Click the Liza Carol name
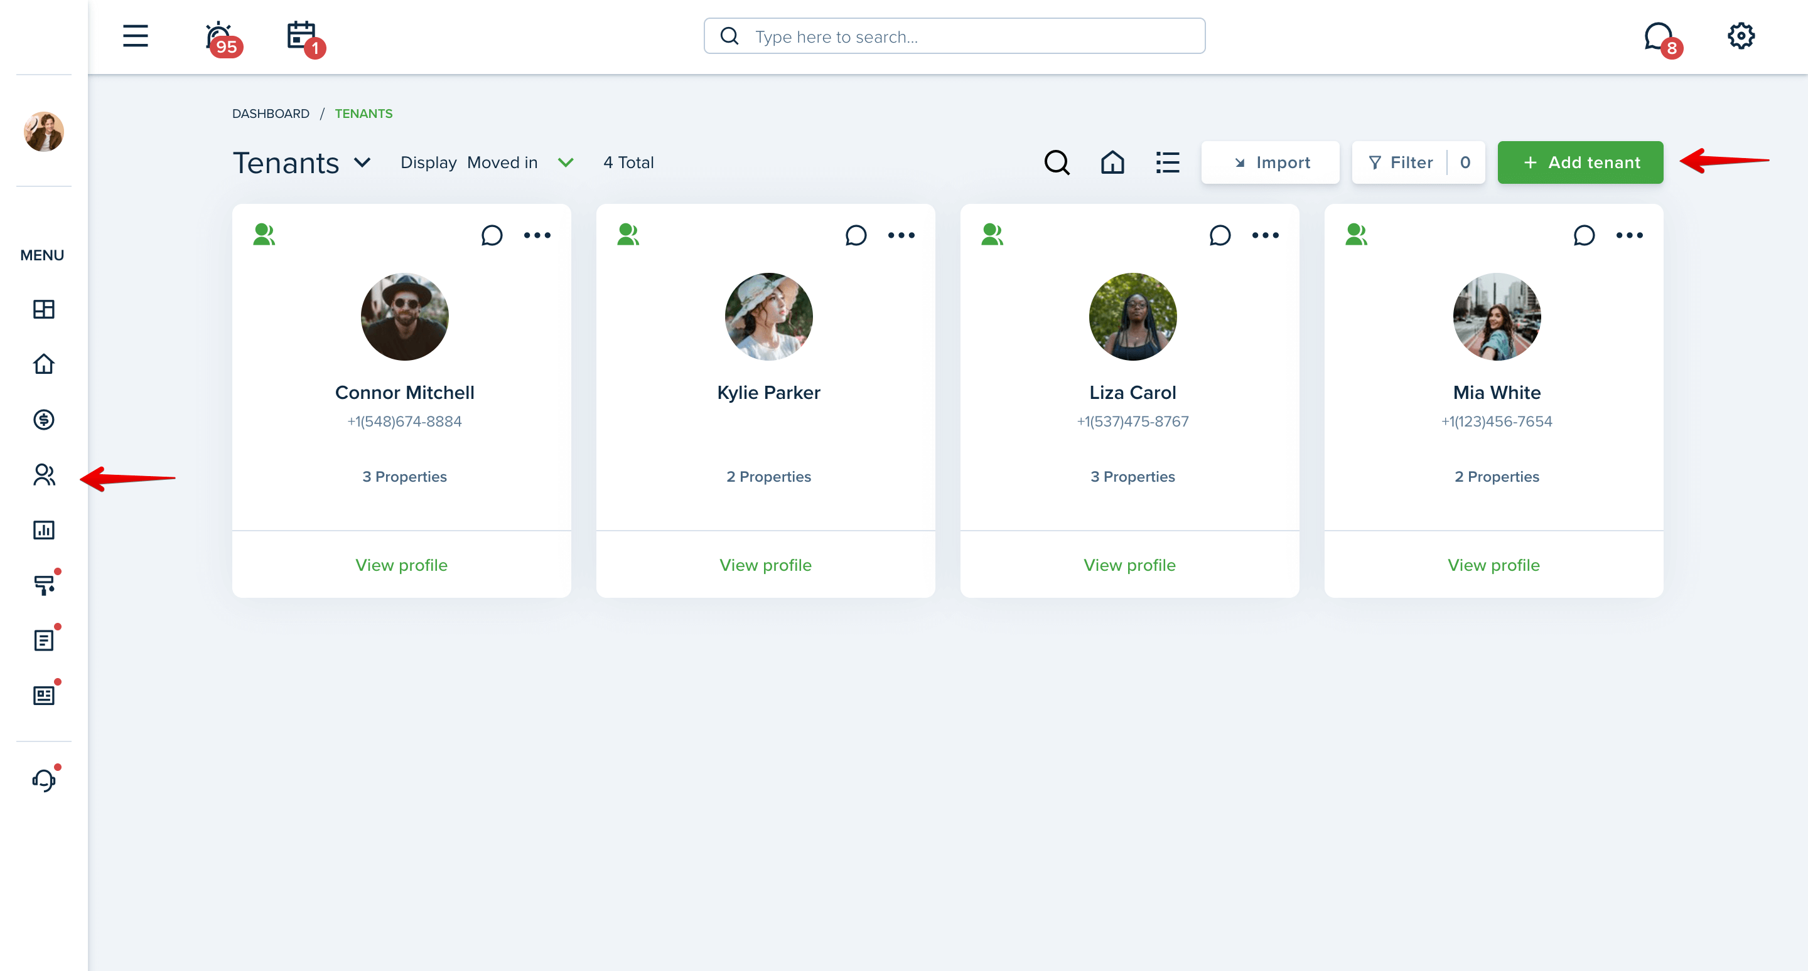 (1133, 393)
